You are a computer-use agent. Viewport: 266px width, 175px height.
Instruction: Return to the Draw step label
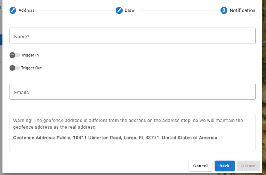point(130,10)
